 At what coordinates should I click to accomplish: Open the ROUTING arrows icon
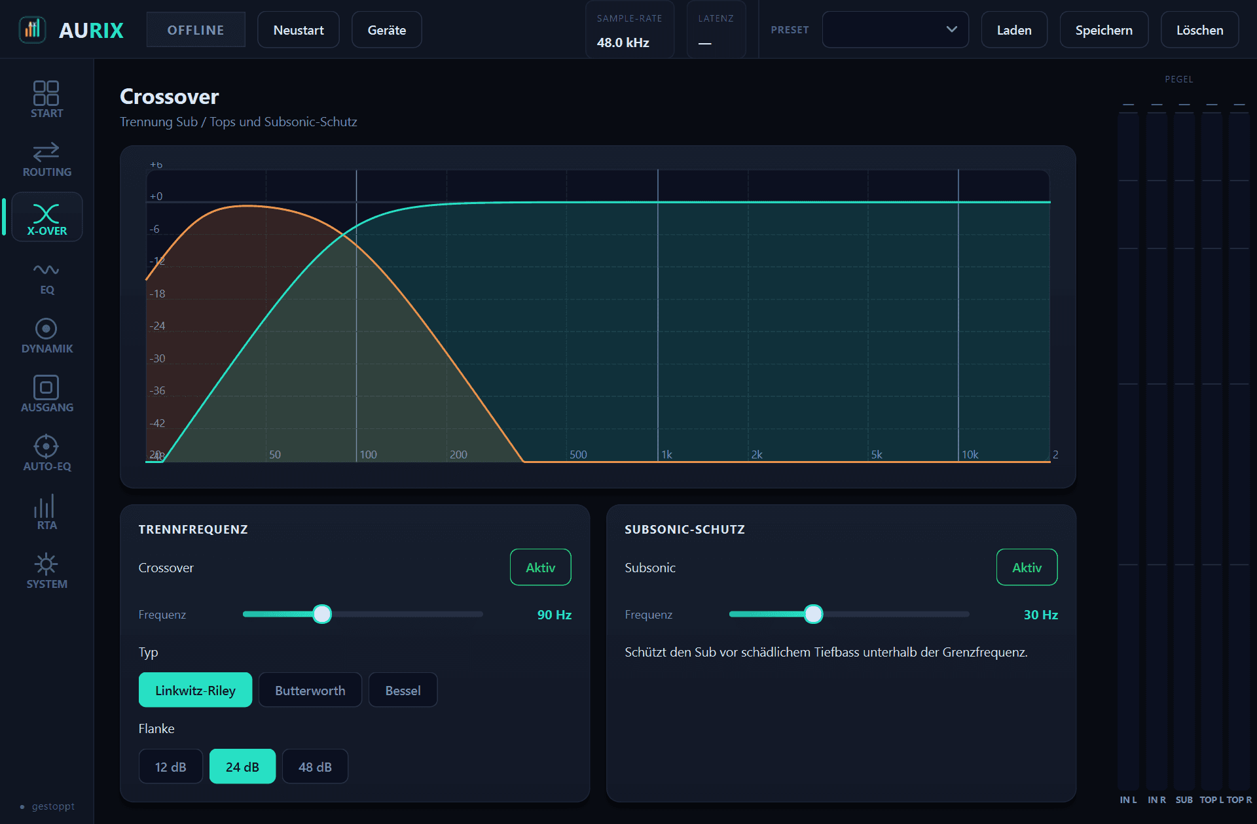click(46, 152)
